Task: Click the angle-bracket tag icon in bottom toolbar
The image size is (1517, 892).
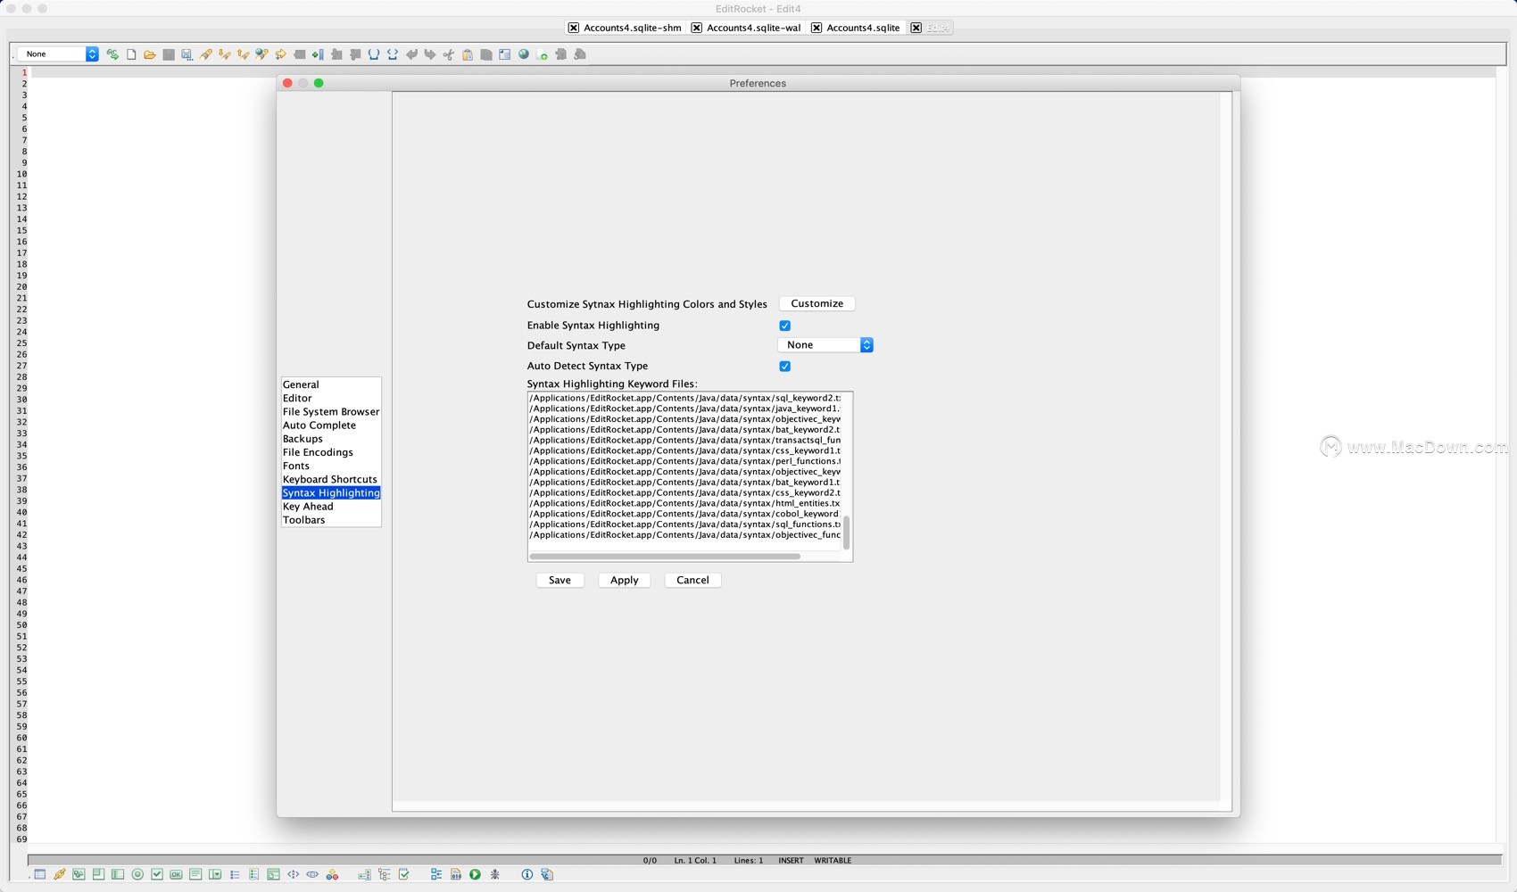Action: 293,875
